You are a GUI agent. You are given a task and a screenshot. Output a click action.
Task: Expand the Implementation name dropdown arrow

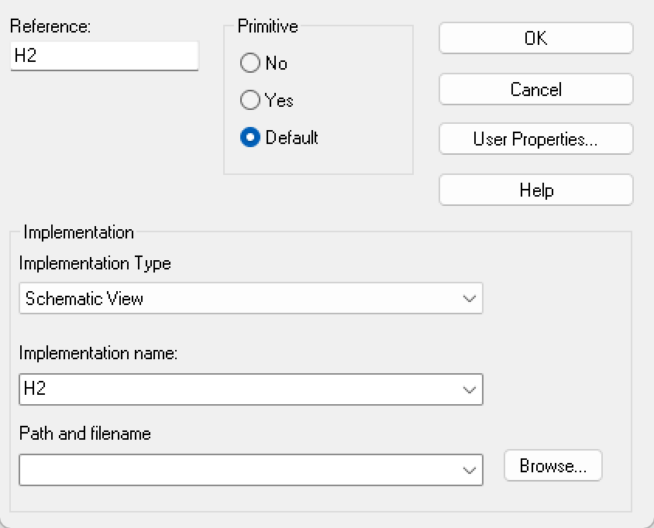pyautogui.click(x=470, y=390)
